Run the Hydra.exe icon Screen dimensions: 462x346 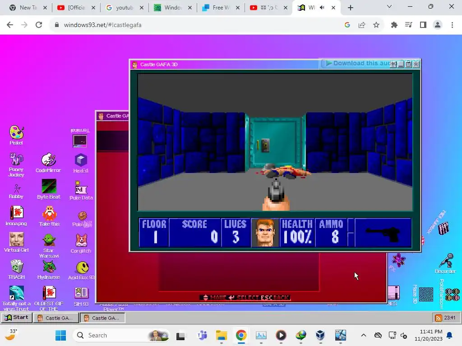49,270
